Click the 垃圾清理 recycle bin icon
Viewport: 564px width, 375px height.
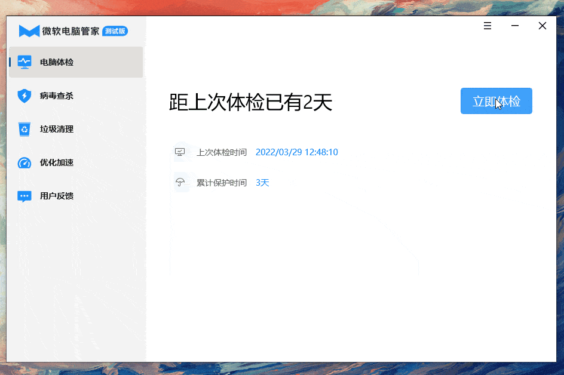pos(24,129)
